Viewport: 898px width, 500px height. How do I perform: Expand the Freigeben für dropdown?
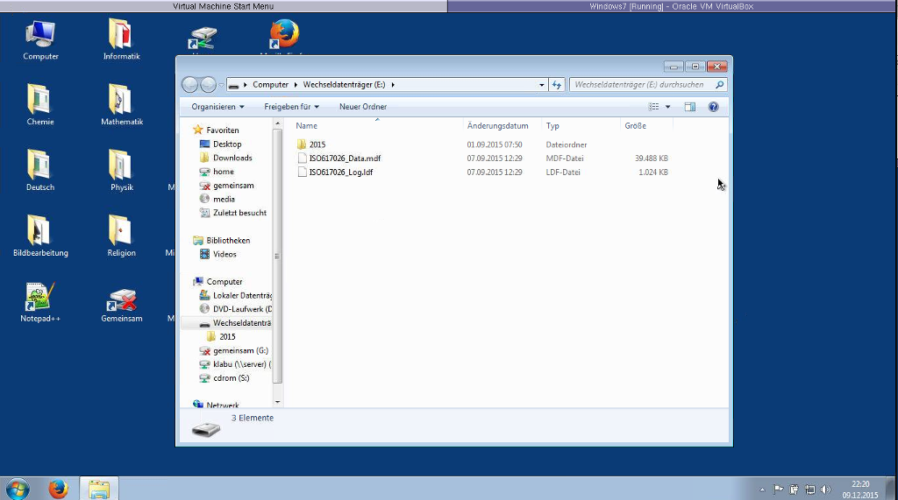291,107
